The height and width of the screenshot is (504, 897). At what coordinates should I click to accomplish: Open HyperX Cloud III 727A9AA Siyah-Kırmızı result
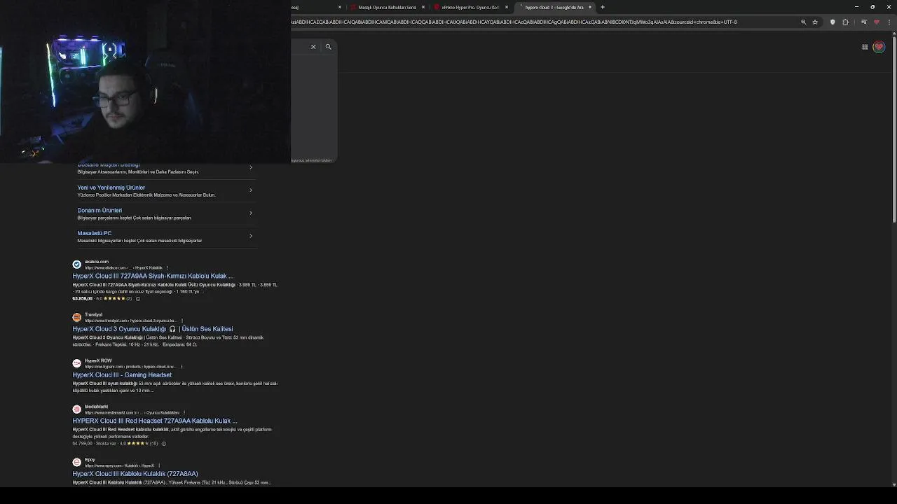153,276
